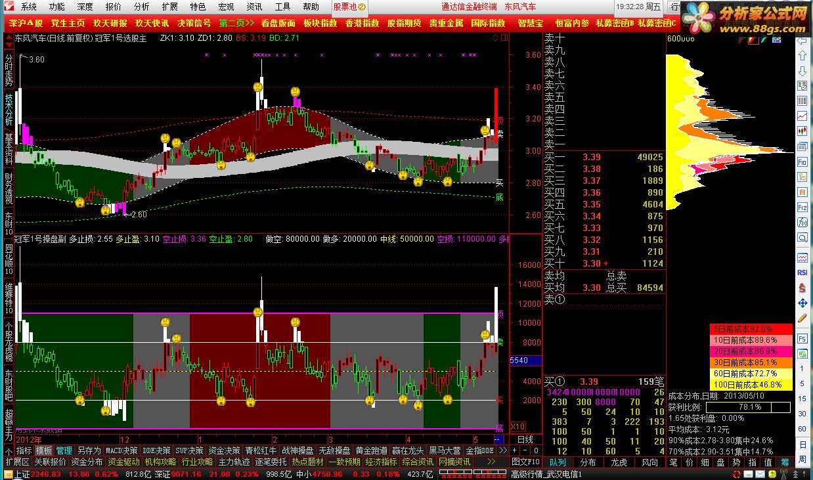Open the trend line chart icon
This screenshot has width=813, height=480.
802,116
